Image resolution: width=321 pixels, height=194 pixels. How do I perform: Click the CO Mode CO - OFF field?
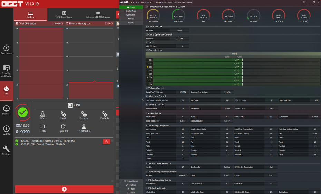point(179,39)
